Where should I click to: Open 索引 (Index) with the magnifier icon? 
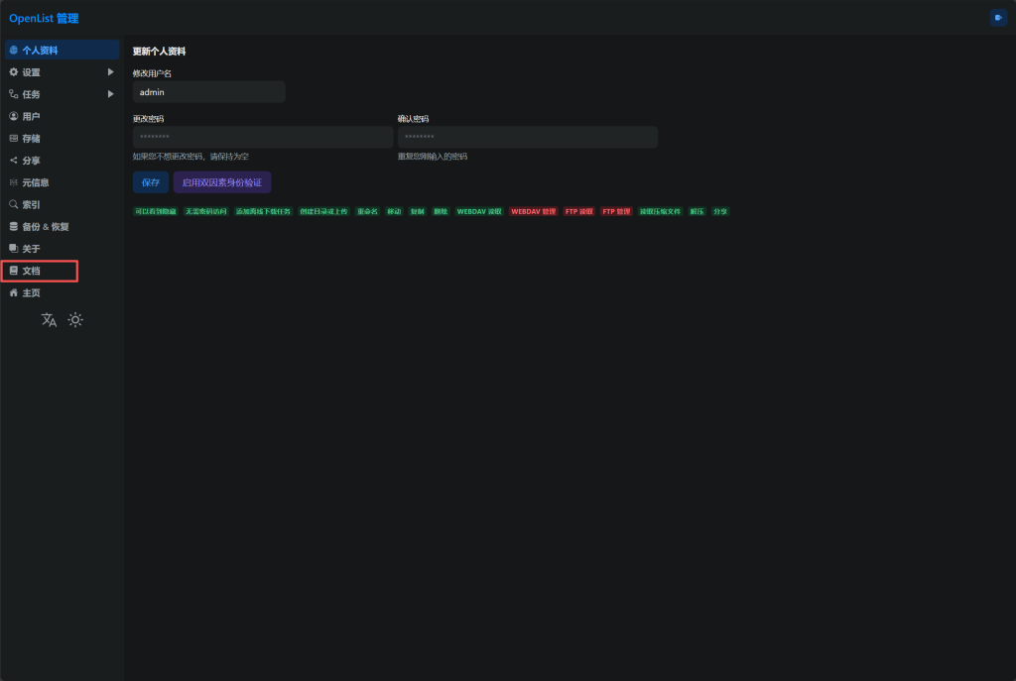[x=32, y=204]
